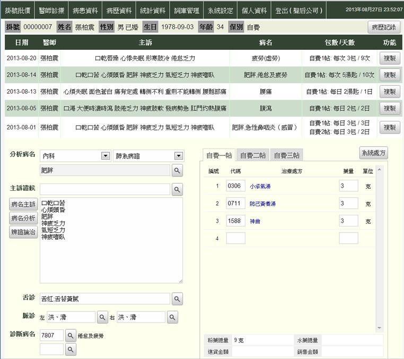This screenshot has height=359, width=404.
Task: Click 複製 for the 2013-08-20 record
Action: click(389, 58)
